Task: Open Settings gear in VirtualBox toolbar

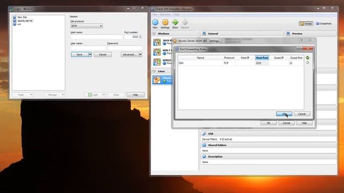Action: (165, 23)
